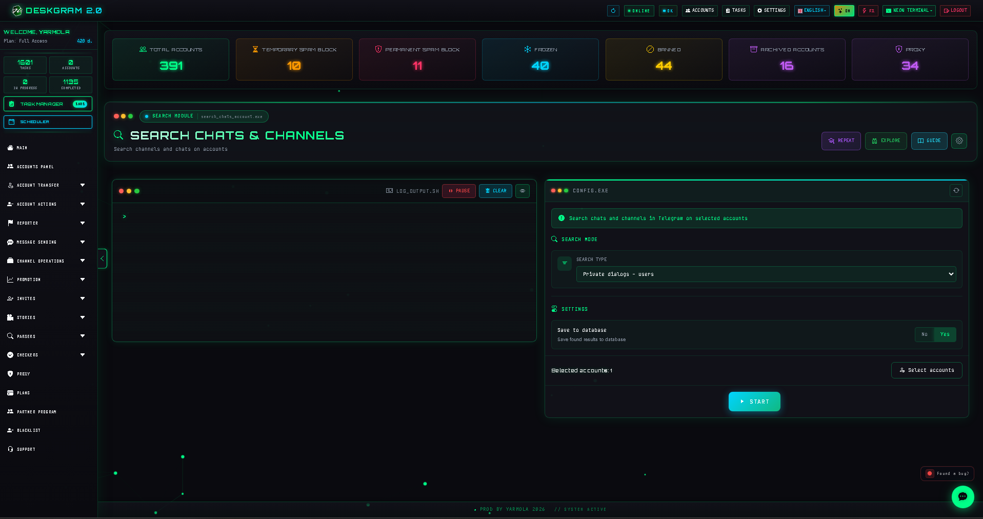
Task: Click the Blacklist icon in sidebar
Action: pos(10,430)
